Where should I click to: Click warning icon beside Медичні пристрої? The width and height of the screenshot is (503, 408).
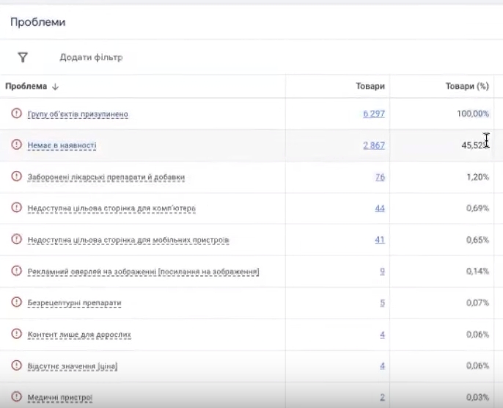coord(16,397)
